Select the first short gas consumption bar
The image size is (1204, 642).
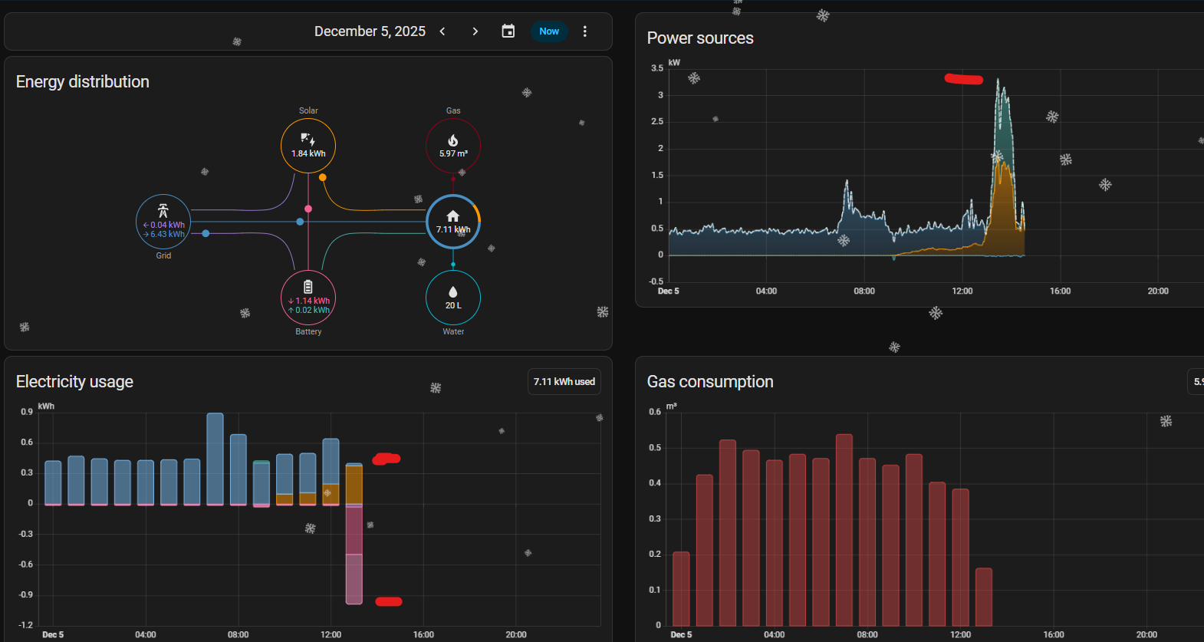pos(681,588)
